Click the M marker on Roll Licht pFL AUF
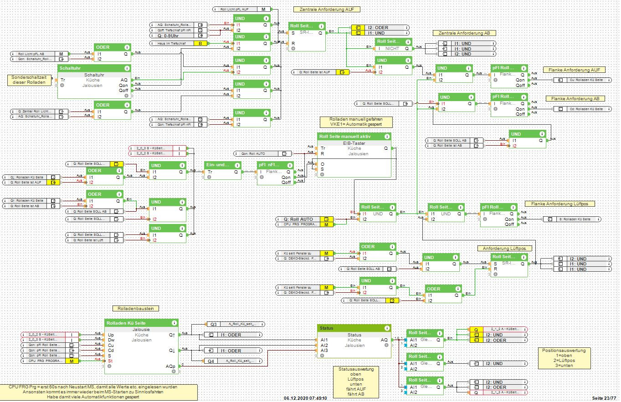The width and height of the screenshot is (621, 402). click(263, 9)
